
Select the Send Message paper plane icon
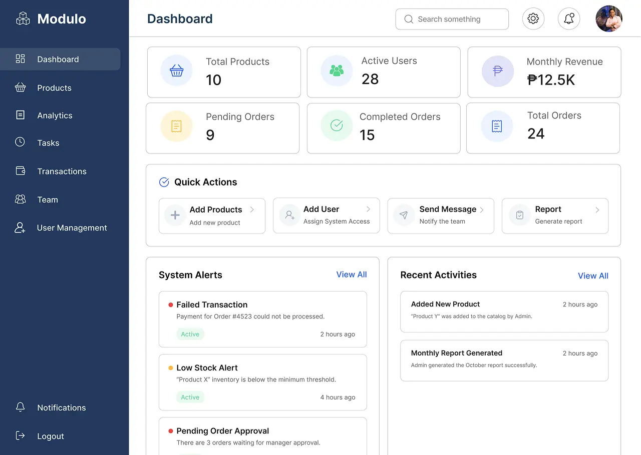[403, 215]
